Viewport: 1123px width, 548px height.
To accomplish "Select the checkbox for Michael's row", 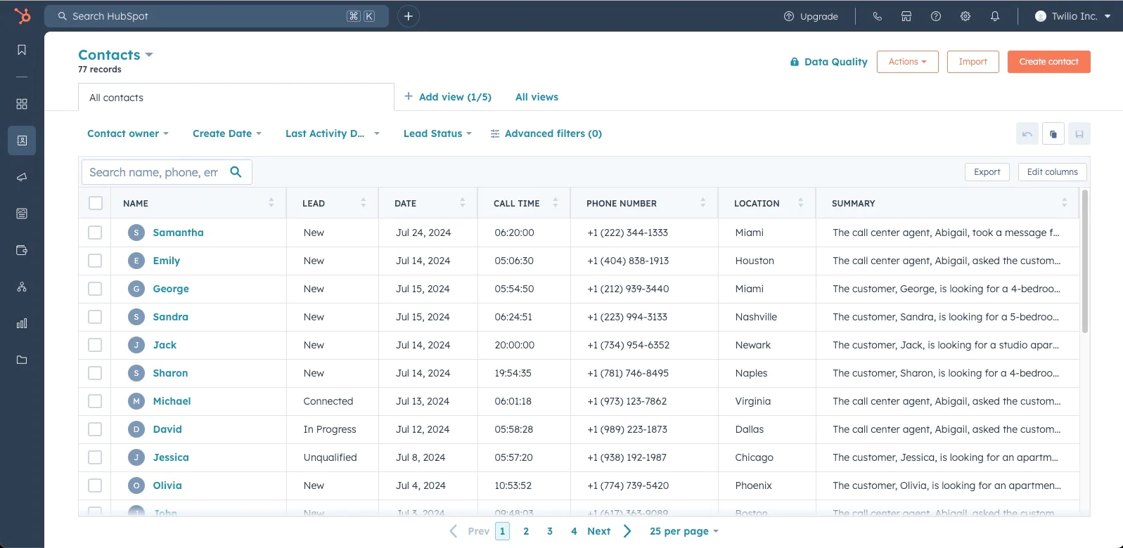I will click(x=95, y=401).
